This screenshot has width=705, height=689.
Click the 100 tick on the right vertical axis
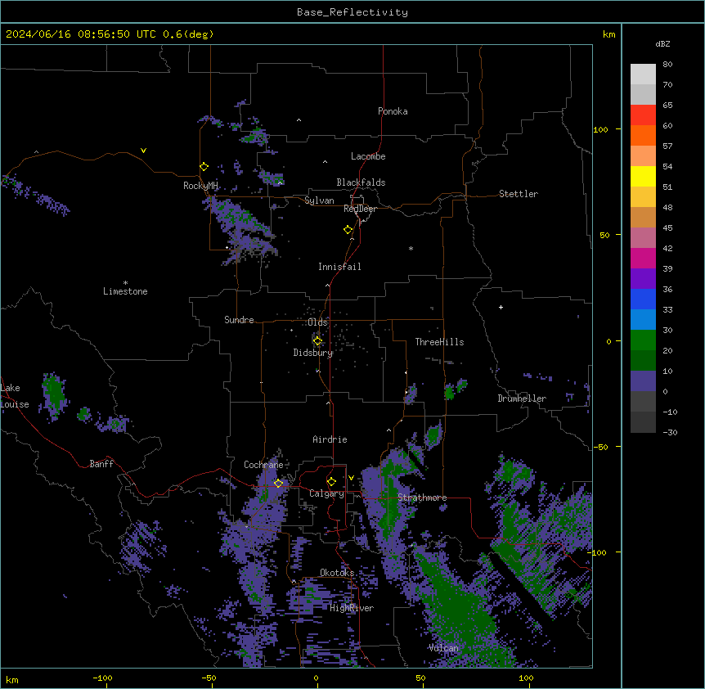(600, 129)
